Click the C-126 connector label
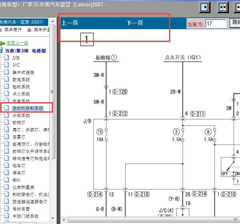The height and width of the screenshot is (224, 240). [x=120, y=92]
